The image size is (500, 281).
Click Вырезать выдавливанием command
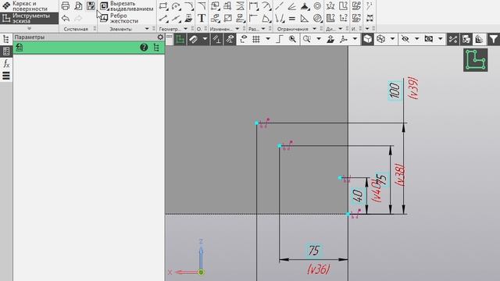pos(127,6)
